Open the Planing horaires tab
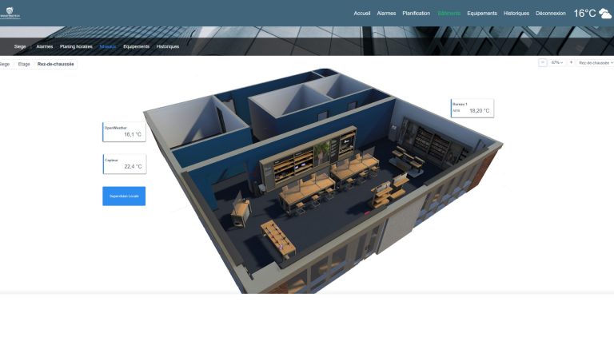Viewport: 614px width, 345px height. tap(76, 46)
